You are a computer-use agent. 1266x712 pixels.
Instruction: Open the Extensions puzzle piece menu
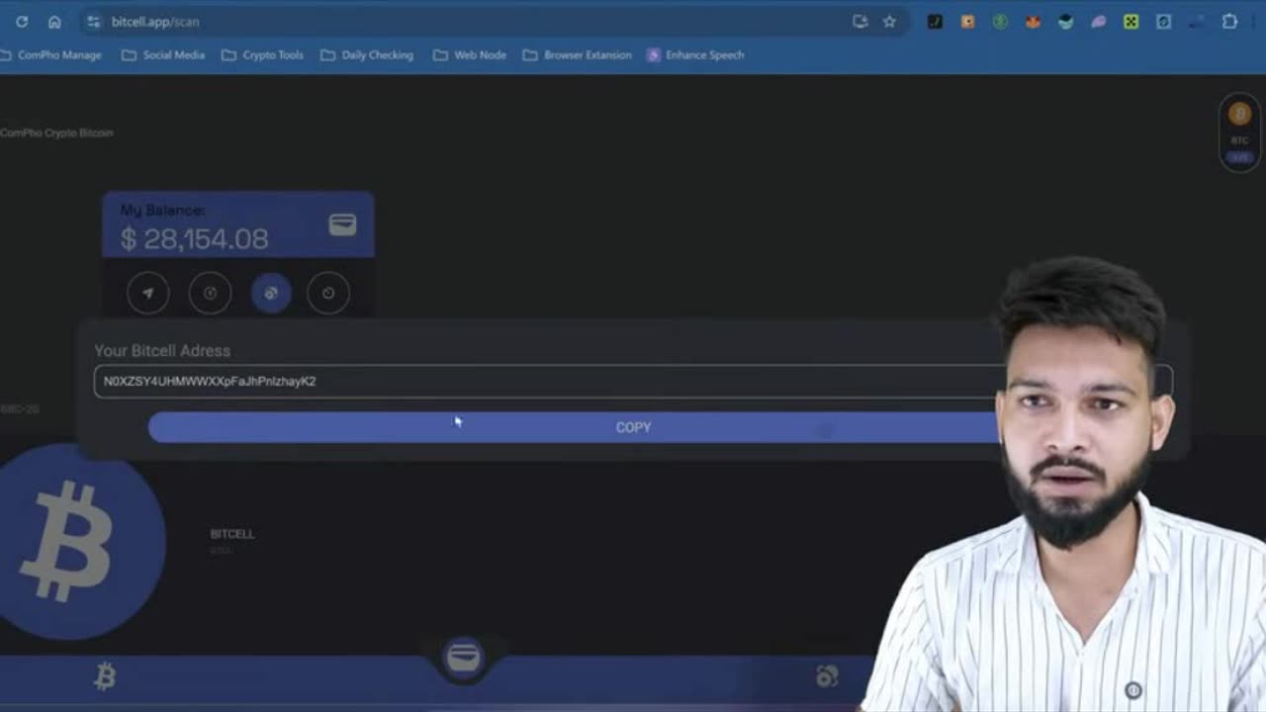[1229, 22]
